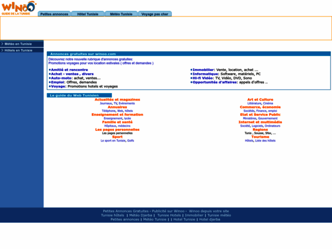Switch to the Météo Tunisie tab
Image resolution: width=332 pixels, height=249 pixels.
tap(121, 14)
